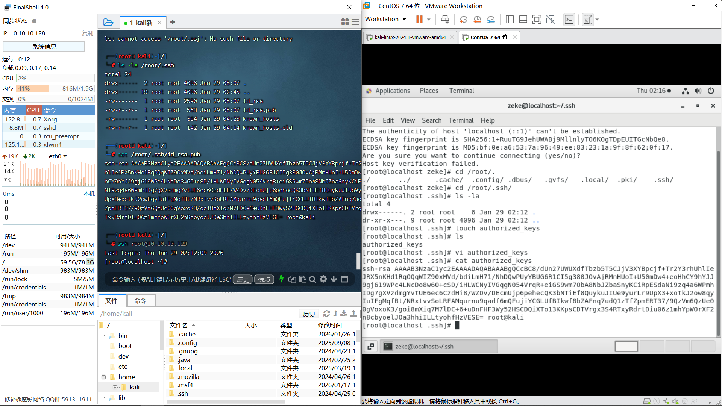Open the folder connection manager icon
Image resolution: width=722 pixels, height=406 pixels.
click(x=108, y=22)
